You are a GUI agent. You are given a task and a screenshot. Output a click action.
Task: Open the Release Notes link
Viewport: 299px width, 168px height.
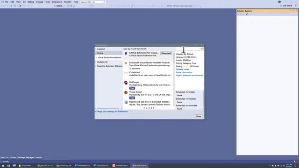(183, 70)
